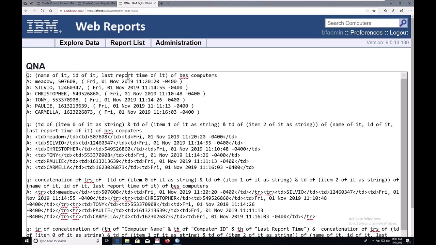This screenshot has width=436, height=245.
Task: Click the 'A: CARMELLA, 1623026873' answer line
Action: pyautogui.click(x=113, y=112)
